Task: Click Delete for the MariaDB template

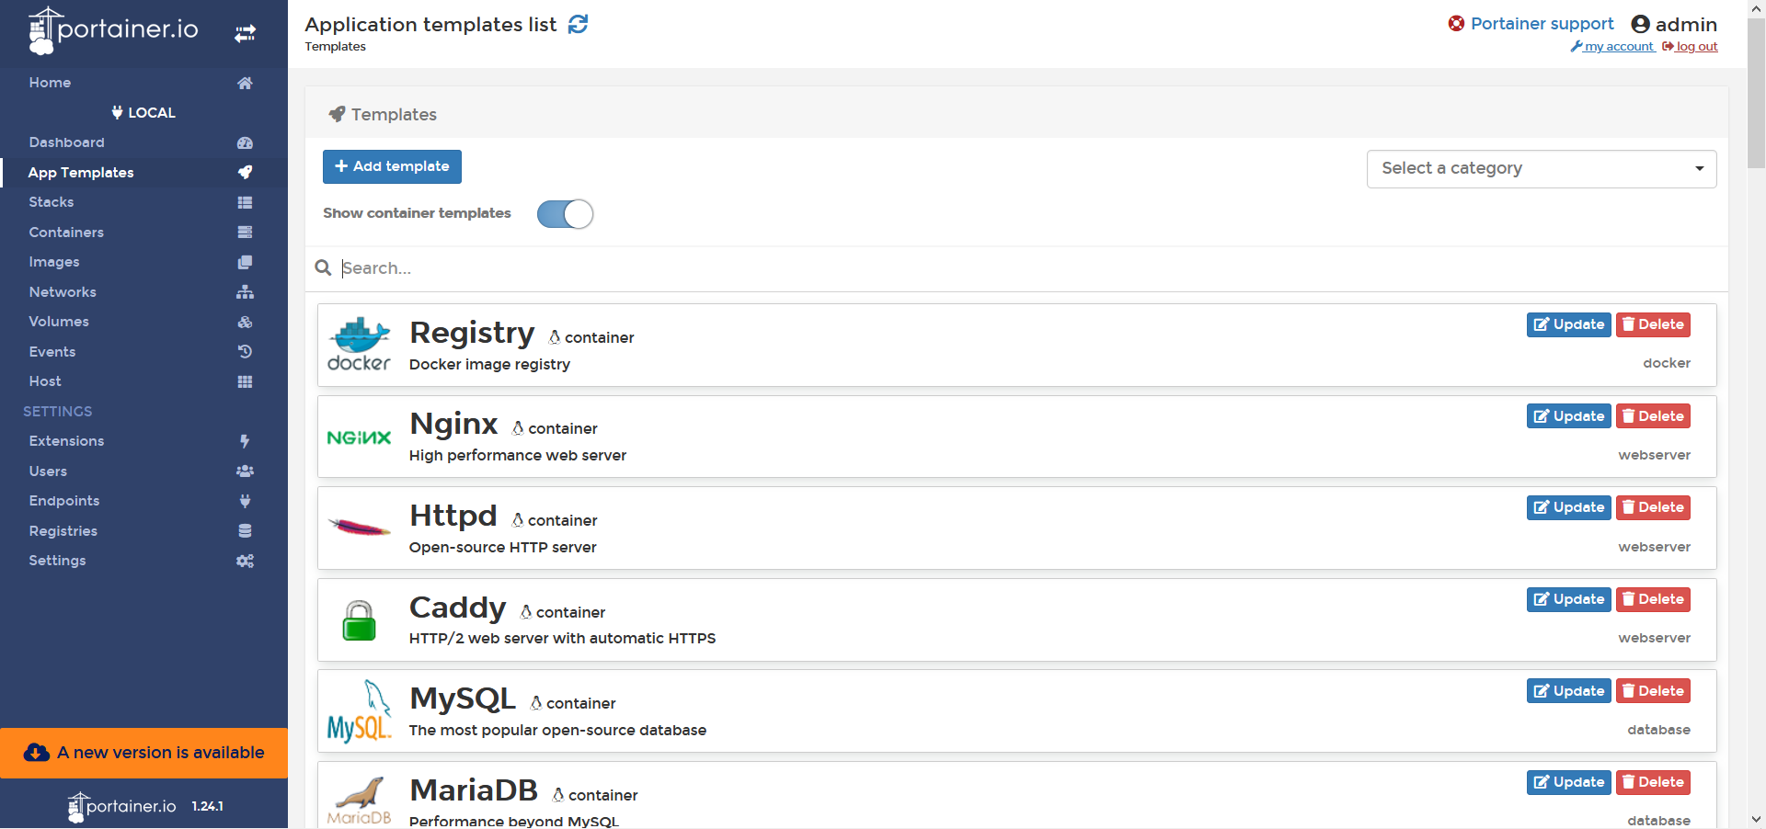Action: point(1653,782)
